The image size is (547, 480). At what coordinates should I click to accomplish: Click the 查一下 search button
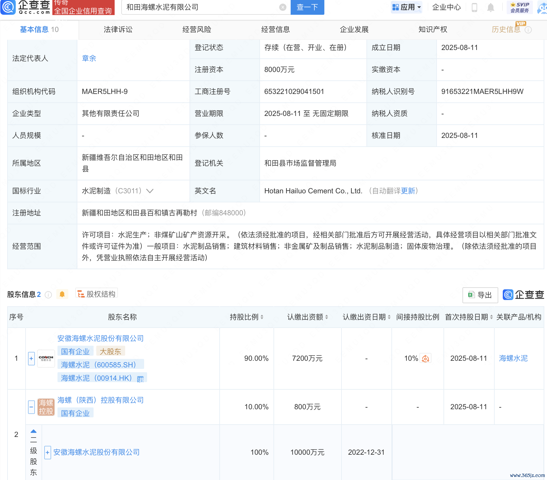pyautogui.click(x=307, y=7)
